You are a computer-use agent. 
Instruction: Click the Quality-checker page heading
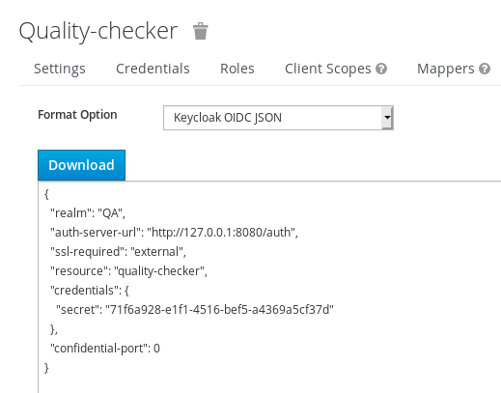pos(98,32)
